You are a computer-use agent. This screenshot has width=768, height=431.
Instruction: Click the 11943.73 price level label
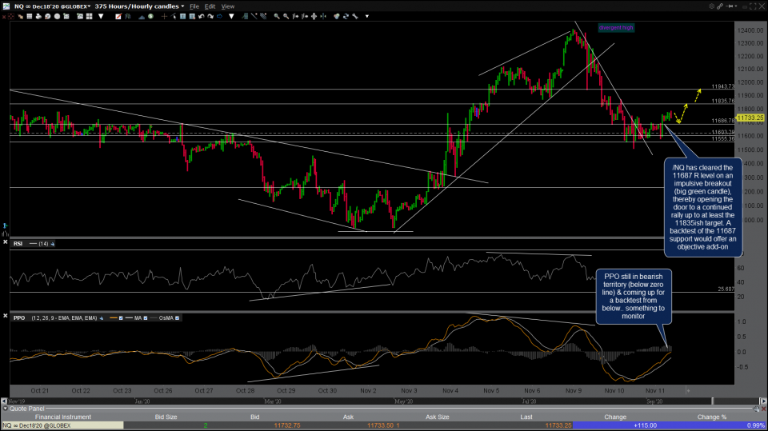723,86
